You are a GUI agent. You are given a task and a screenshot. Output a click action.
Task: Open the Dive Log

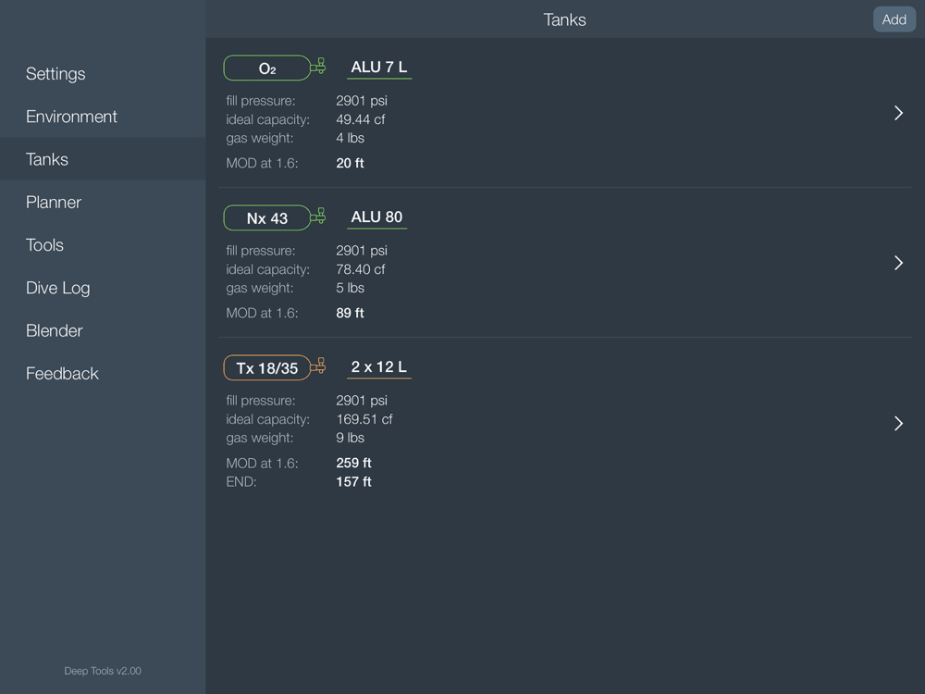tap(103, 288)
